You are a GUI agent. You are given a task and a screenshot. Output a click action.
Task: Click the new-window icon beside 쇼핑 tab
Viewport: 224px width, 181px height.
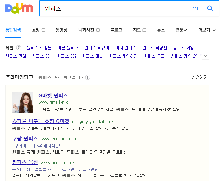43,30
